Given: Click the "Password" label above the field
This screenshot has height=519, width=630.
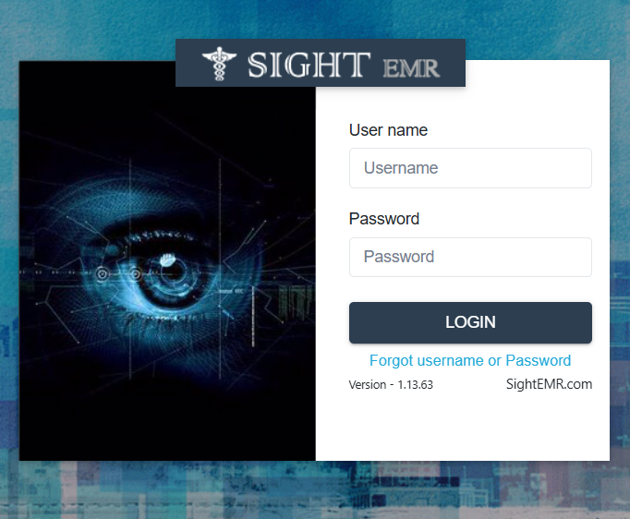Looking at the screenshot, I should (384, 219).
